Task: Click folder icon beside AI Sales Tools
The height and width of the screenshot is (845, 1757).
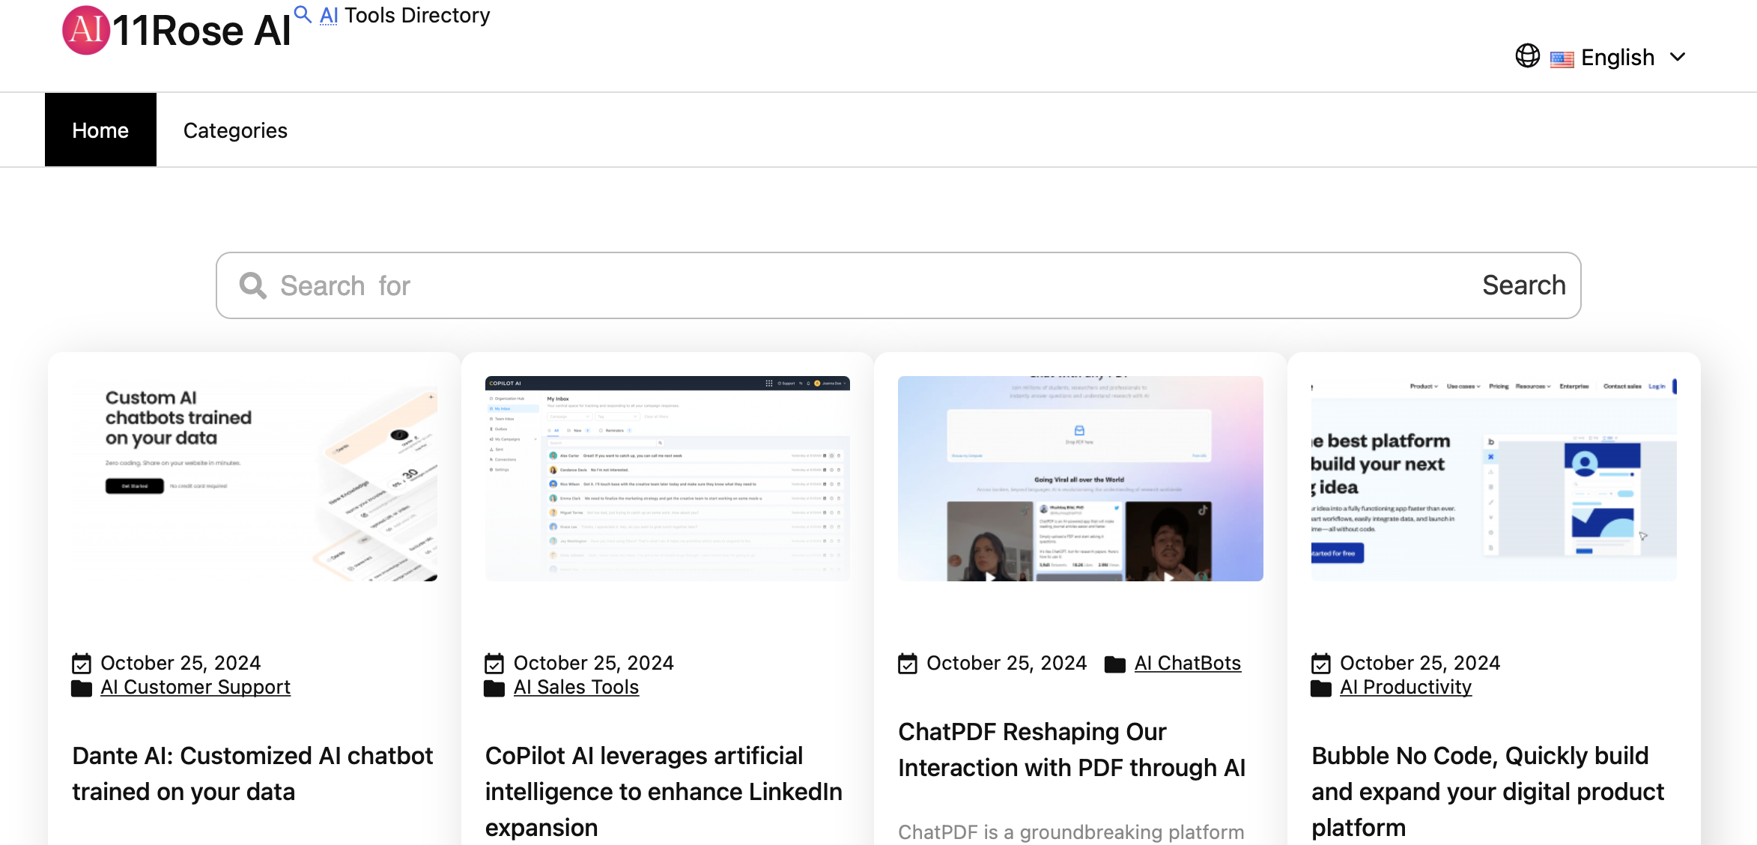Action: click(494, 688)
